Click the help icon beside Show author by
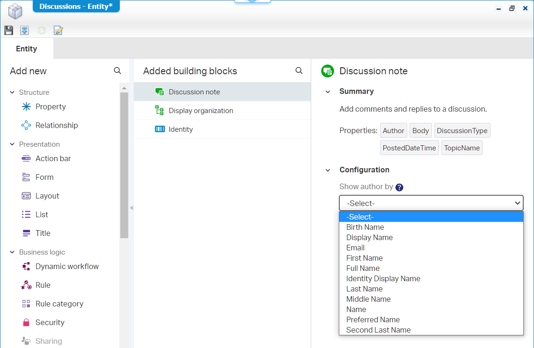Screen dimensions: 534x348 click(x=399, y=187)
